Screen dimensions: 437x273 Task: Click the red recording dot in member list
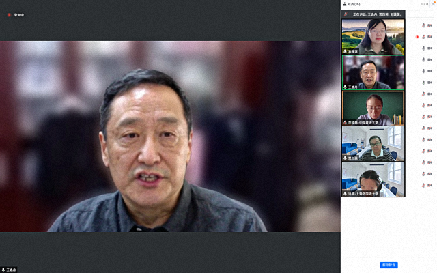pyautogui.click(x=417, y=36)
